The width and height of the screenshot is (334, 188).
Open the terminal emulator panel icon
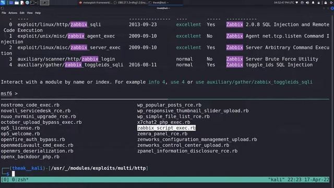click(32, 3)
